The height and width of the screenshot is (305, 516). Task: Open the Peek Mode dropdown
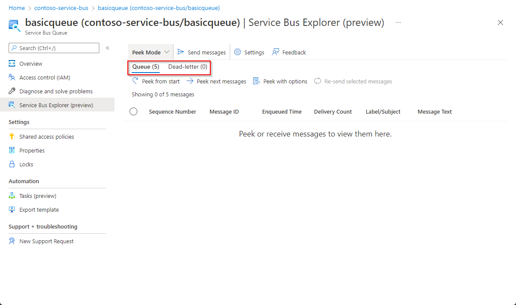coord(150,52)
